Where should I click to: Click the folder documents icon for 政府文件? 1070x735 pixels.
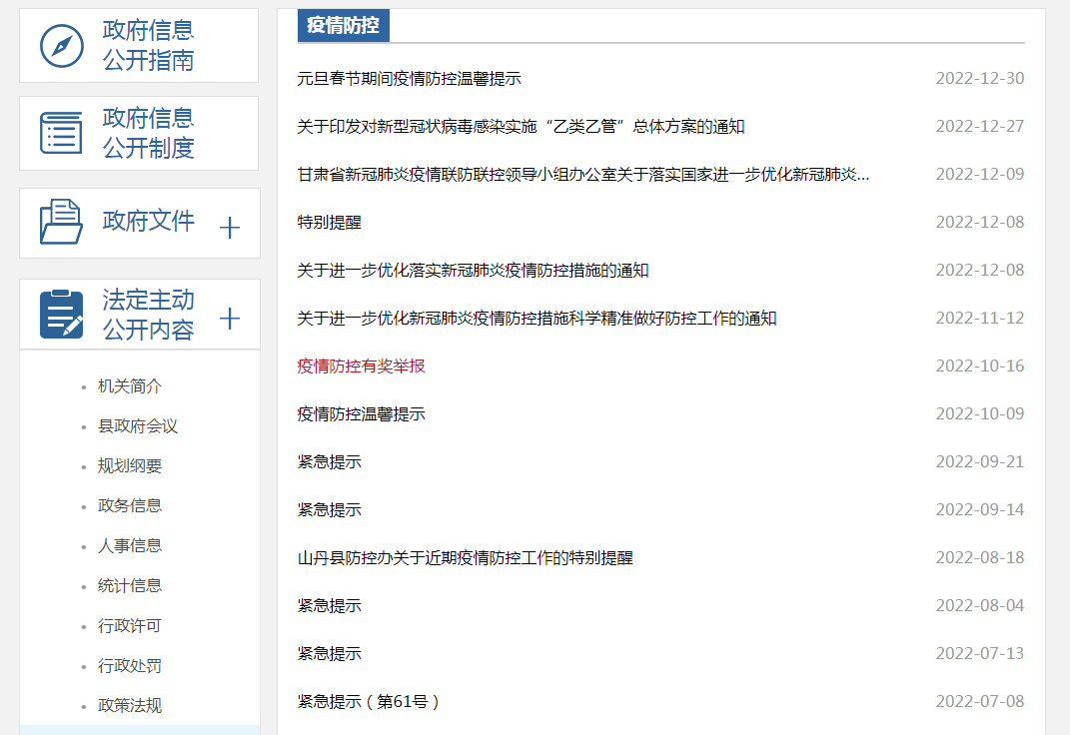[61, 222]
